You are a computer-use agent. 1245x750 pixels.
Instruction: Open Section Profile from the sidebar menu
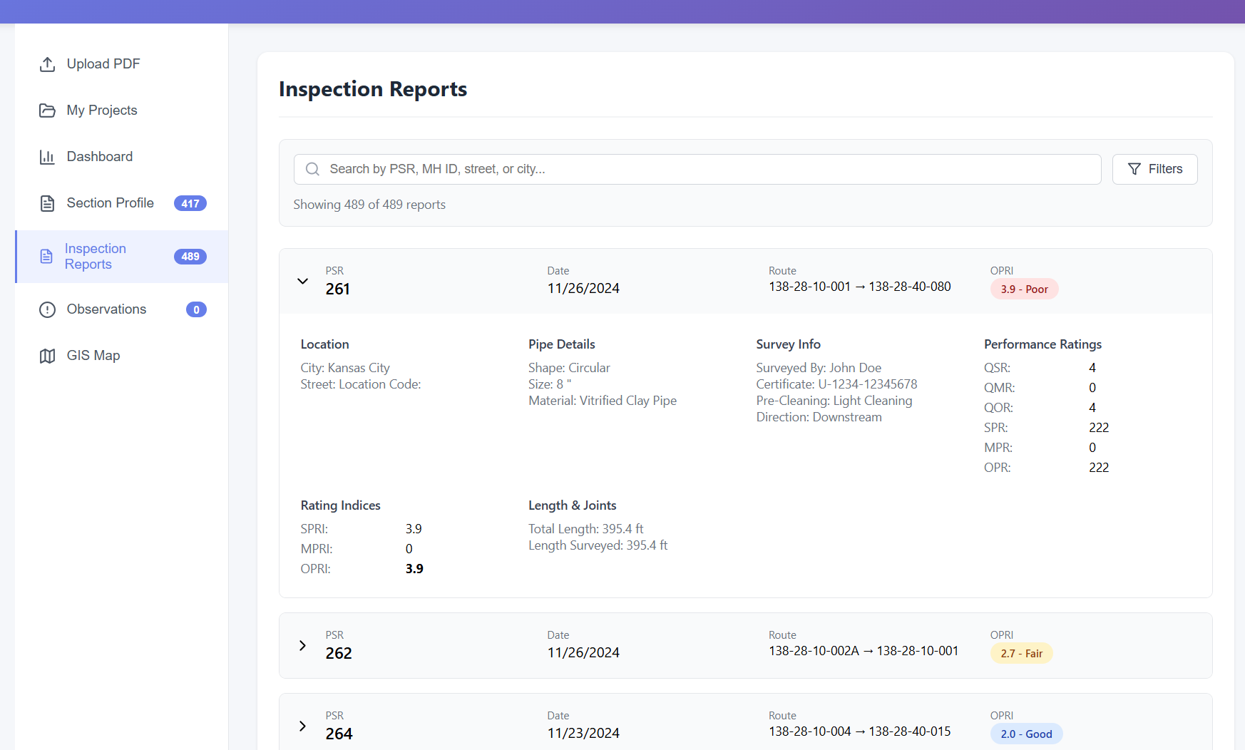(x=109, y=202)
